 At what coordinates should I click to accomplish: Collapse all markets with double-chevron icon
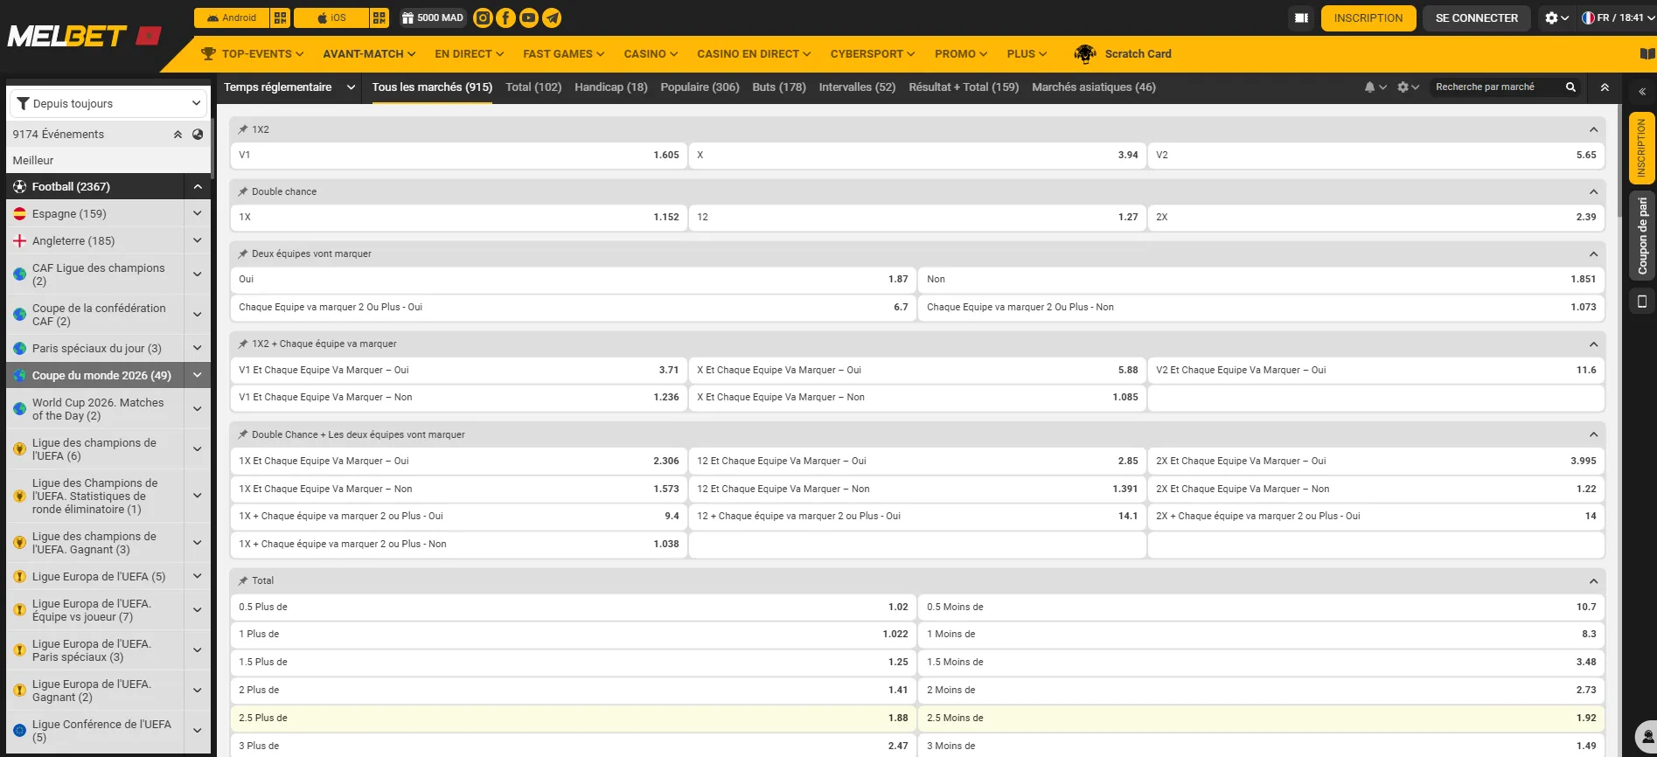pyautogui.click(x=1605, y=87)
